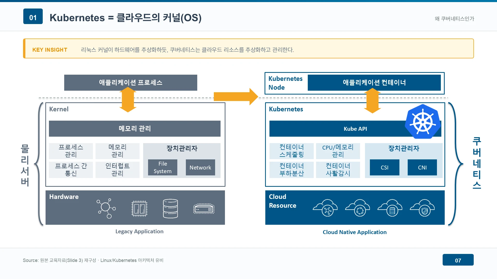Click the key insight sentence text
Image resolution: width=497 pixels, height=279 pixels.
click(187, 50)
